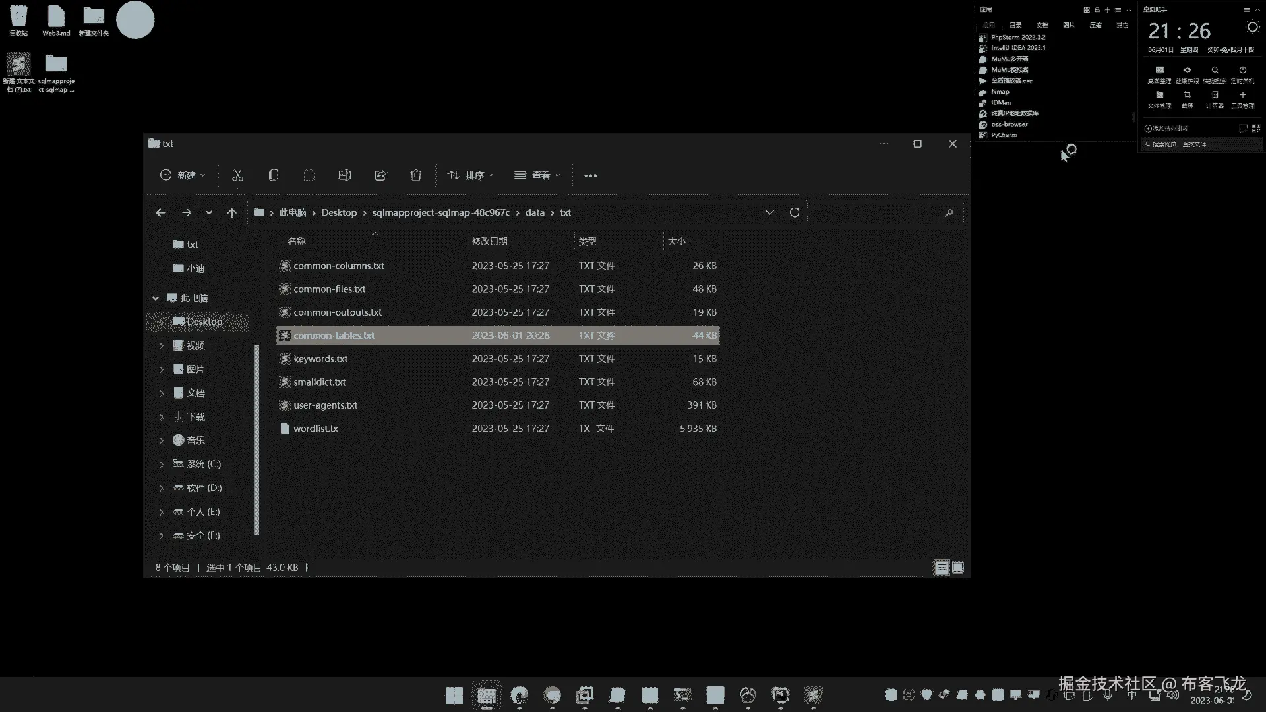The width and height of the screenshot is (1266, 712).
Task: Go up one folder with up arrow
Action: coord(231,212)
